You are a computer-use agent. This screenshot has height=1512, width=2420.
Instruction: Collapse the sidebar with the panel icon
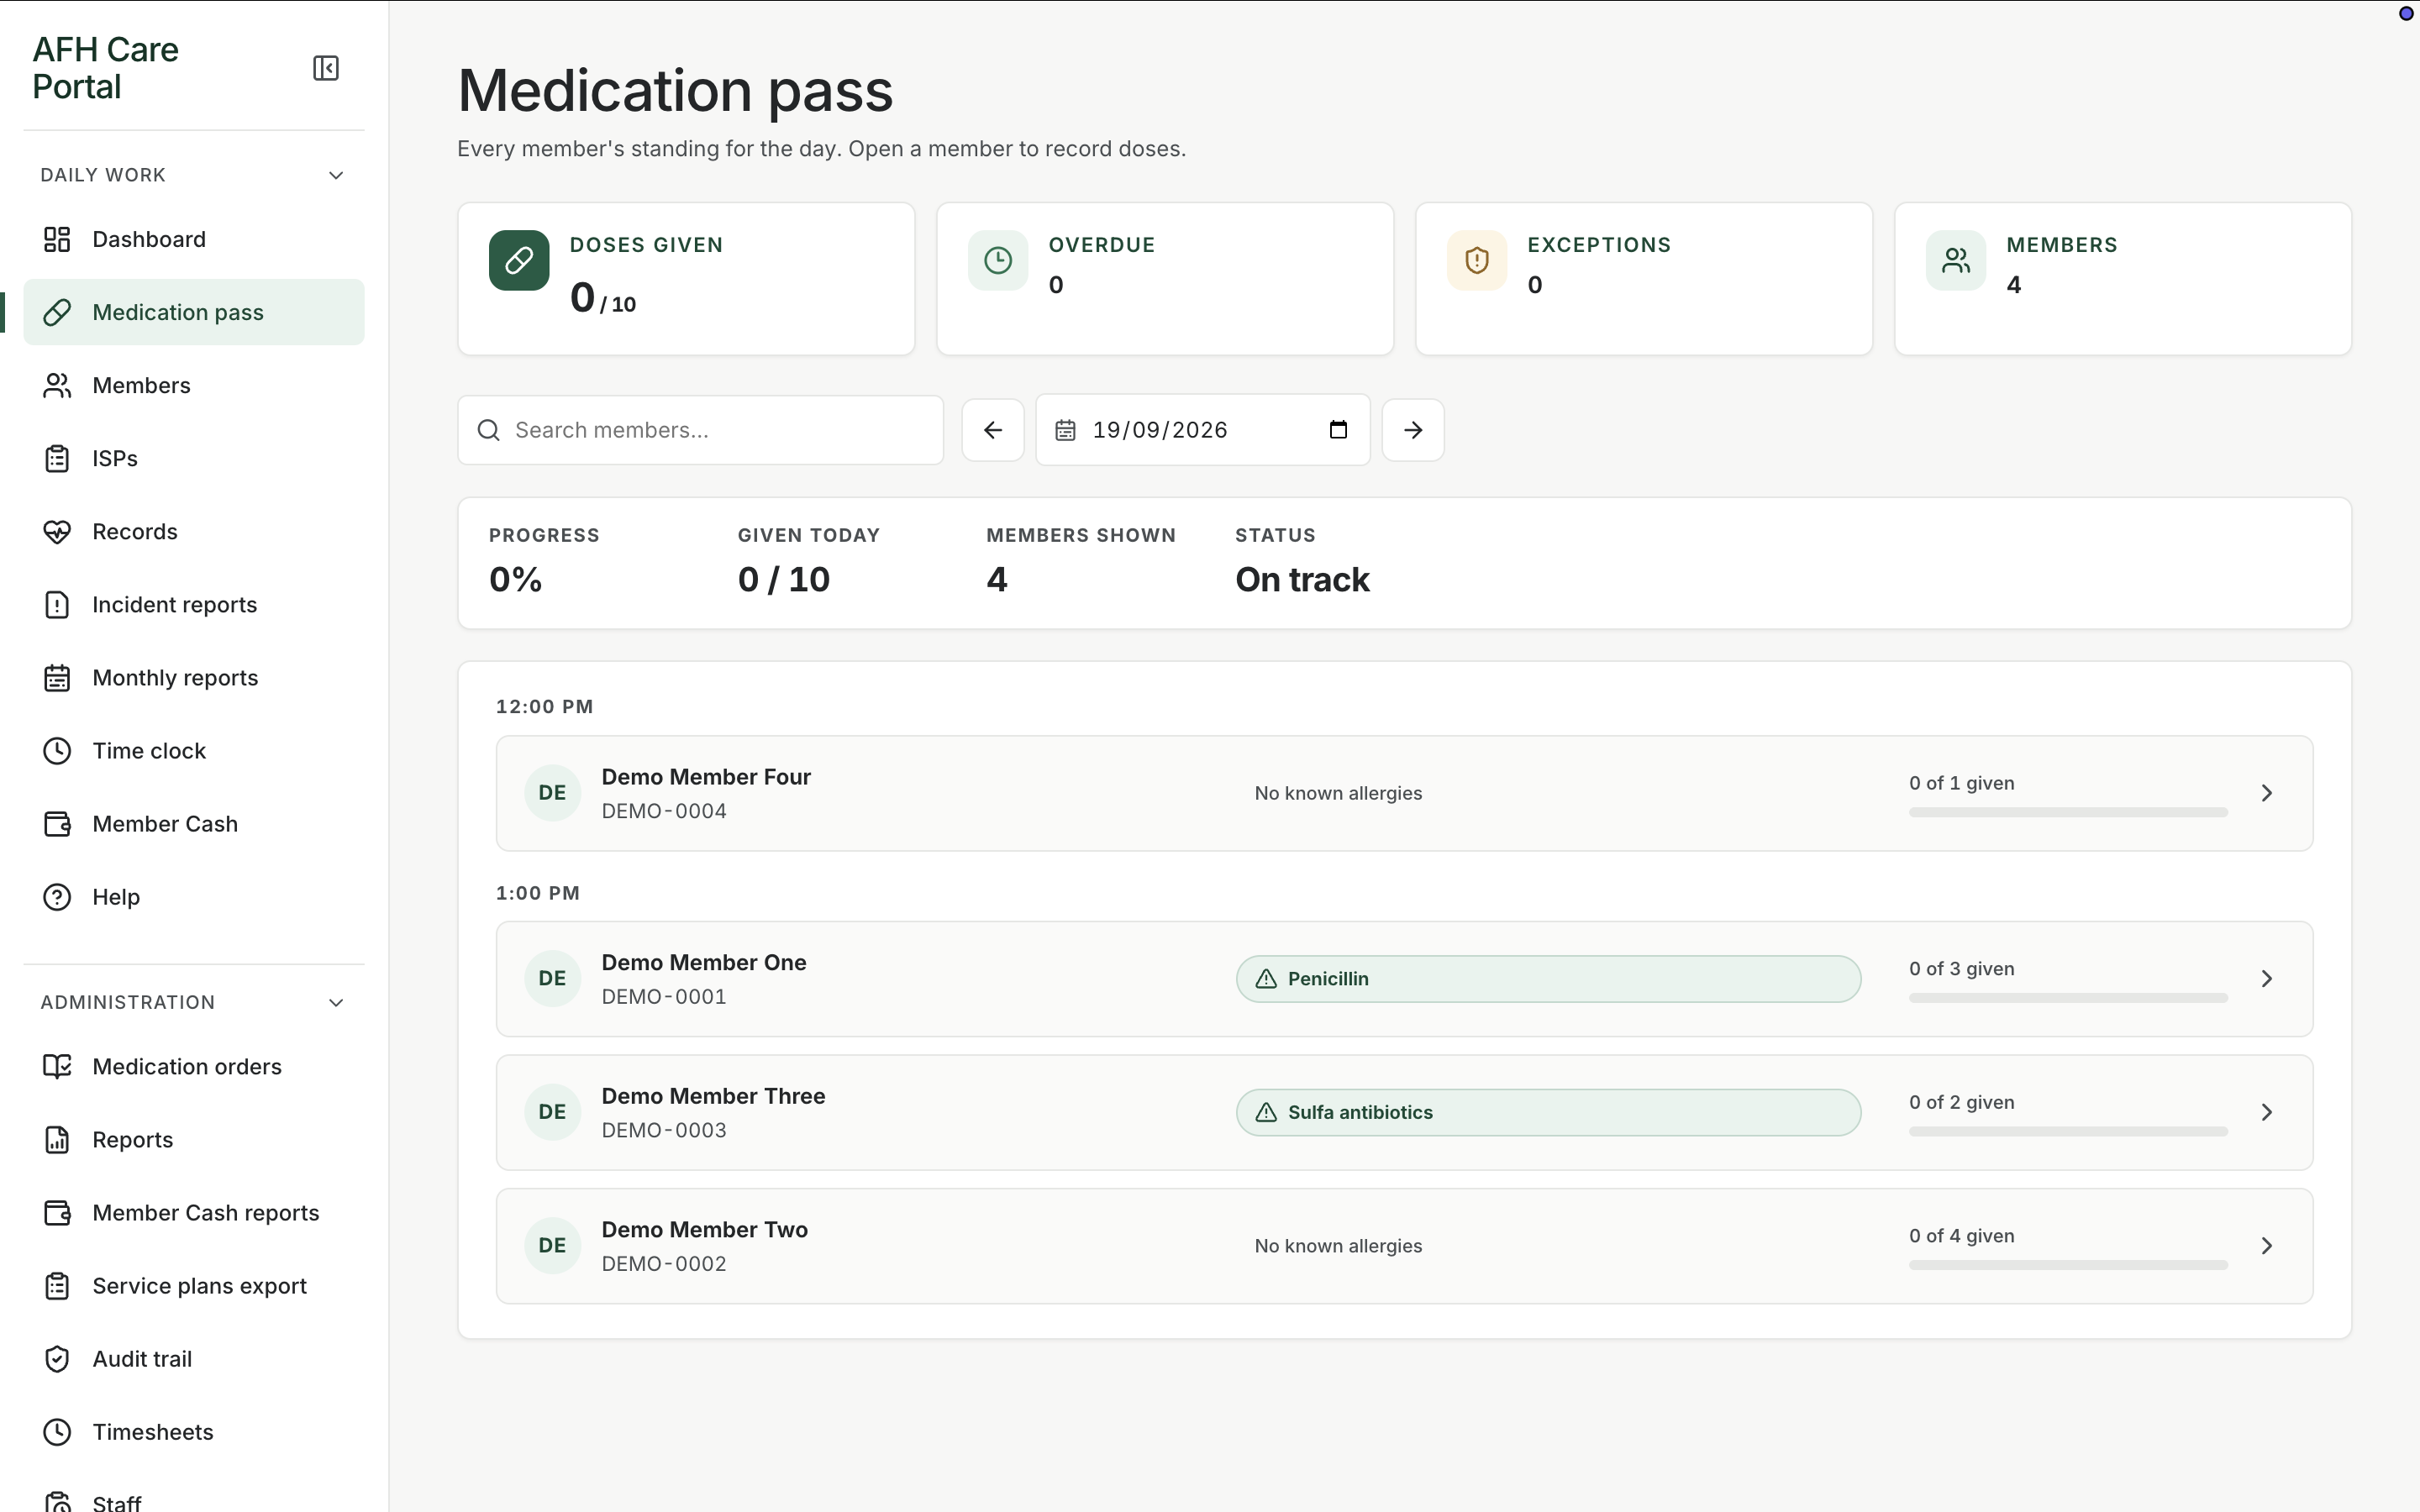click(x=326, y=68)
